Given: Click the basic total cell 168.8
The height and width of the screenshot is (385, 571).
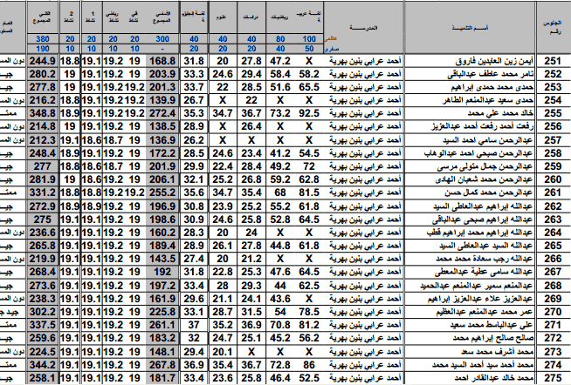Looking at the screenshot, I should click(162, 61).
